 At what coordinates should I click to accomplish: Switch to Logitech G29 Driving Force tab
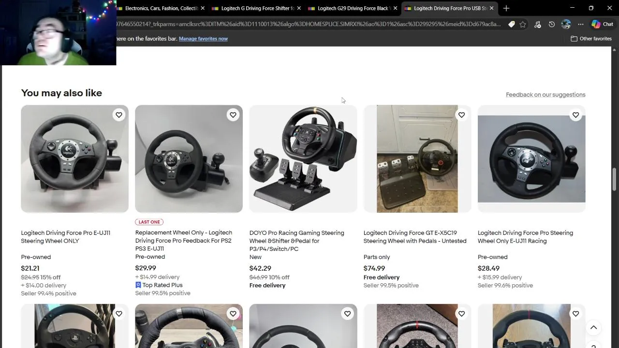point(353,8)
